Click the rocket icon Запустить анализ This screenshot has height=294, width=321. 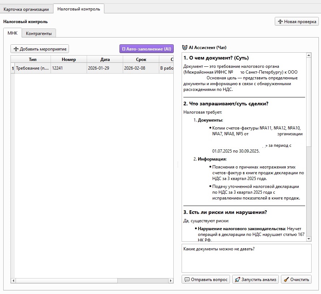click(x=237, y=279)
